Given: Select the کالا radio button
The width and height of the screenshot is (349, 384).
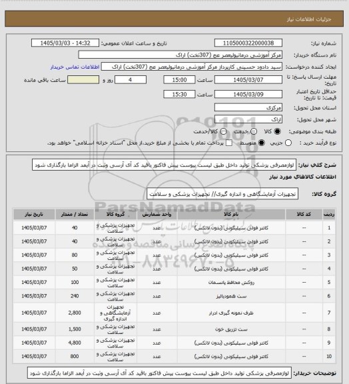Looking at the screenshot, I should (x=277, y=131).
